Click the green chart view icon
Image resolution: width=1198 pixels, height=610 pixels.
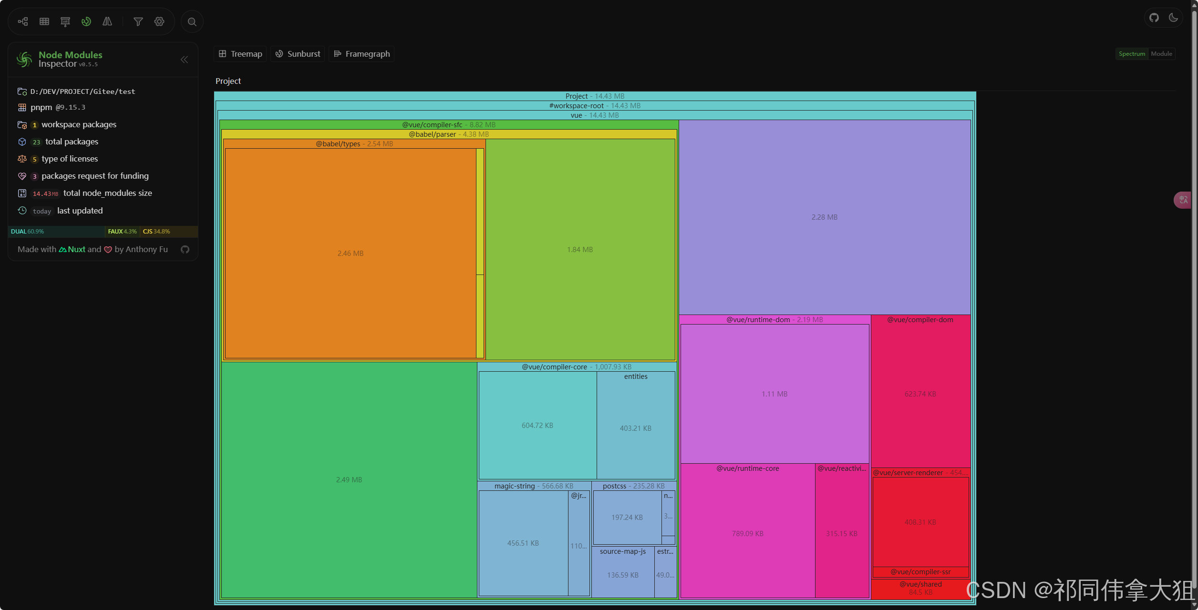point(86,21)
